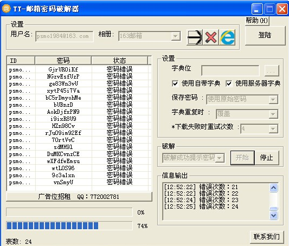Image resolution: width=289 pixels, height=246 pixels.
Task: Click the red X delete icon
Action: pyautogui.click(x=211, y=37)
